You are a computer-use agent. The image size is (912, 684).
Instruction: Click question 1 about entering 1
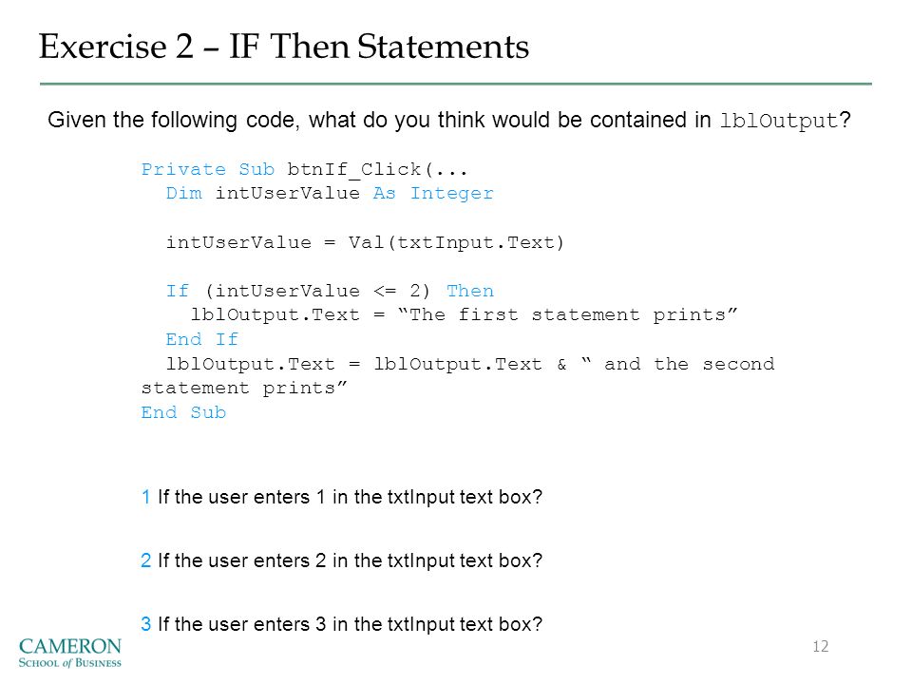tap(341, 497)
